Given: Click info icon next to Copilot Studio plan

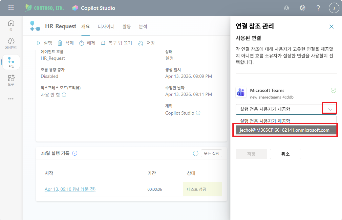Looking at the screenshot, I should 198,113.
